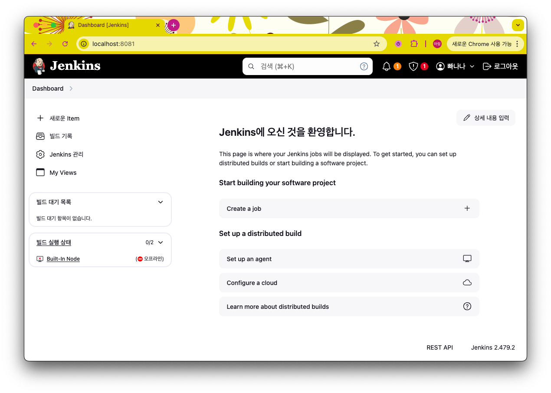Focus the 검색 search field

click(x=308, y=66)
